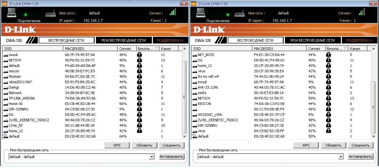This screenshot has width=379, height=168.
Task: Click lock icon in left window's TP-LINK_A95386 row
Action: [139, 98]
